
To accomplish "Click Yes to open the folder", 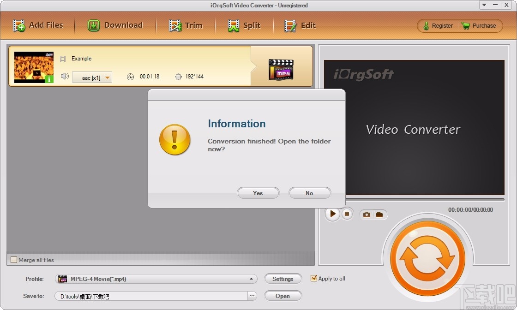I will [258, 193].
